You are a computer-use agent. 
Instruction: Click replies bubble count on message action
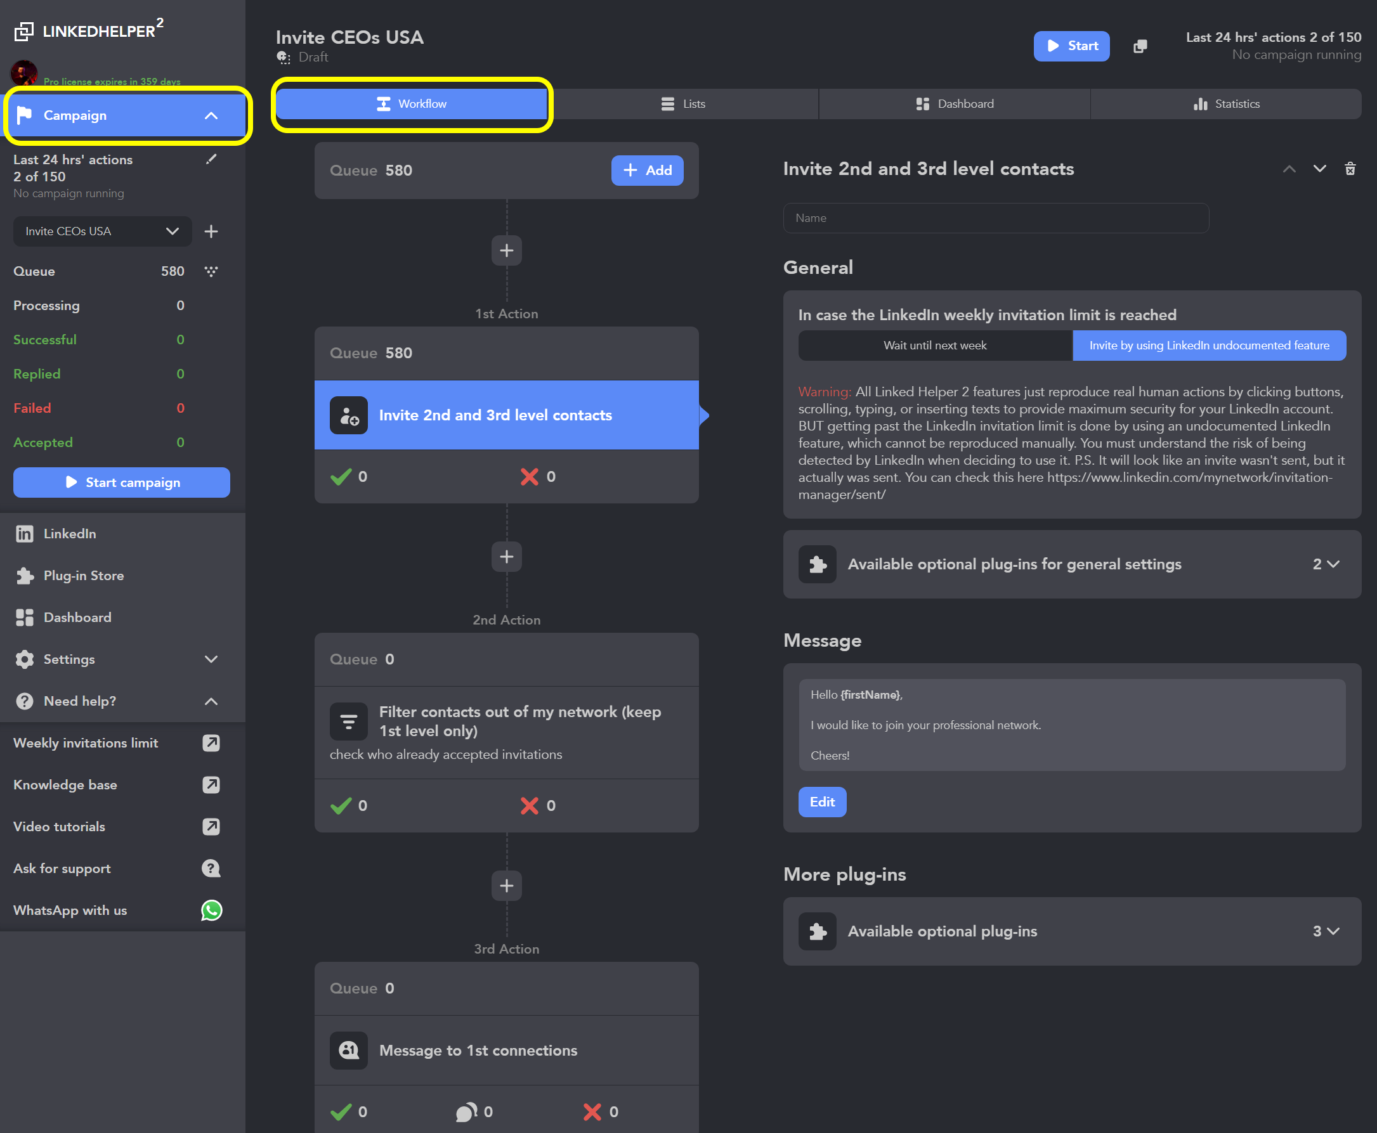474,1111
